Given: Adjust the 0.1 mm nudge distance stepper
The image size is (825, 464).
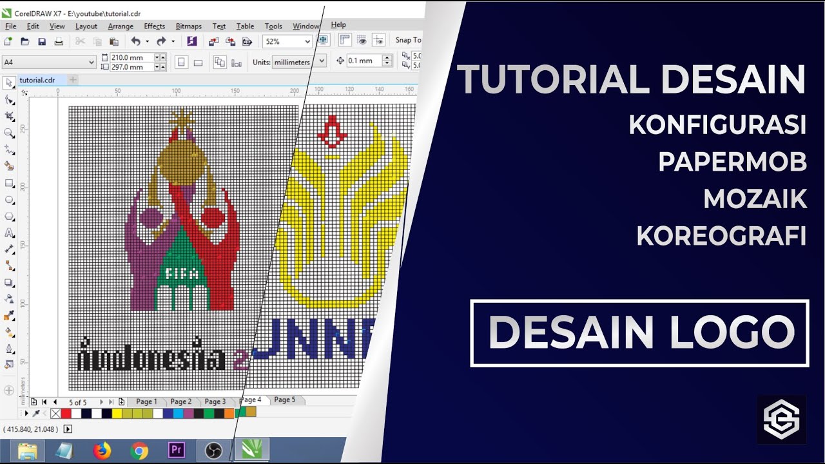Looking at the screenshot, I should (387, 61).
